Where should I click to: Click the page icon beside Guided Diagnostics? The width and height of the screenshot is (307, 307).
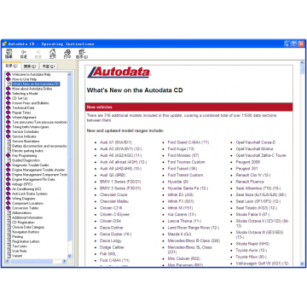pos(9,160)
